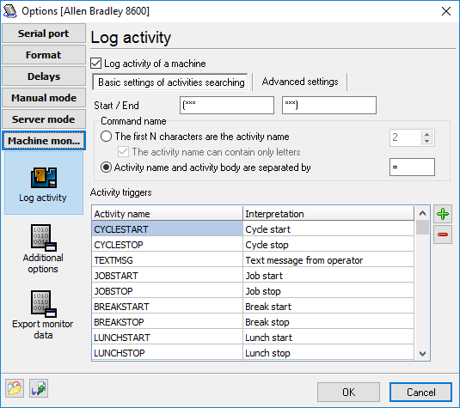The image size is (460, 408).
Task: Decrease N characters spinner value
Action: (x=426, y=141)
